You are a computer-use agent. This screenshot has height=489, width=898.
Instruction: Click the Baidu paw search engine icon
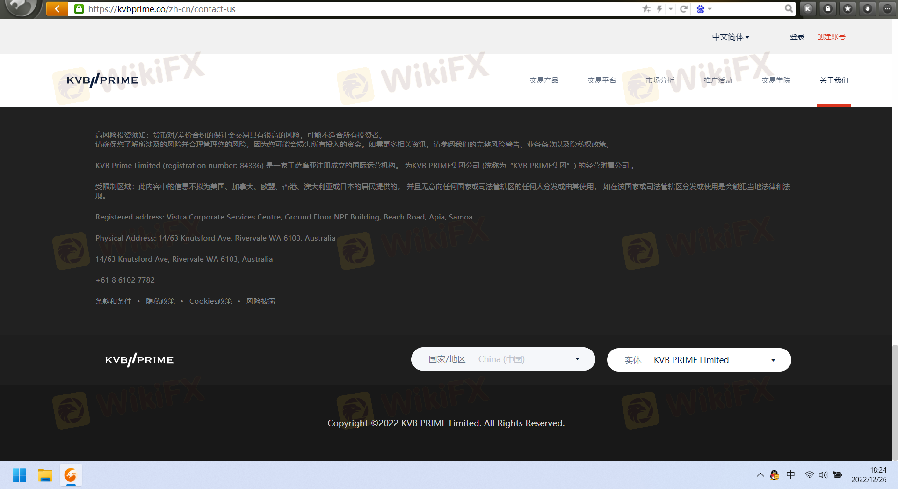point(700,9)
